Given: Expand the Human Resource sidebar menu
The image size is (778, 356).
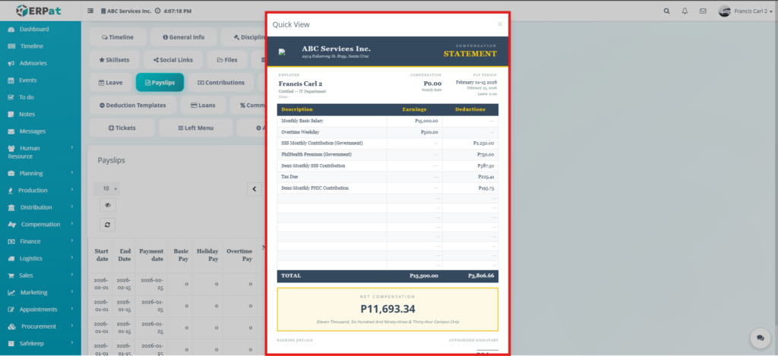Looking at the screenshot, I should click(x=40, y=152).
